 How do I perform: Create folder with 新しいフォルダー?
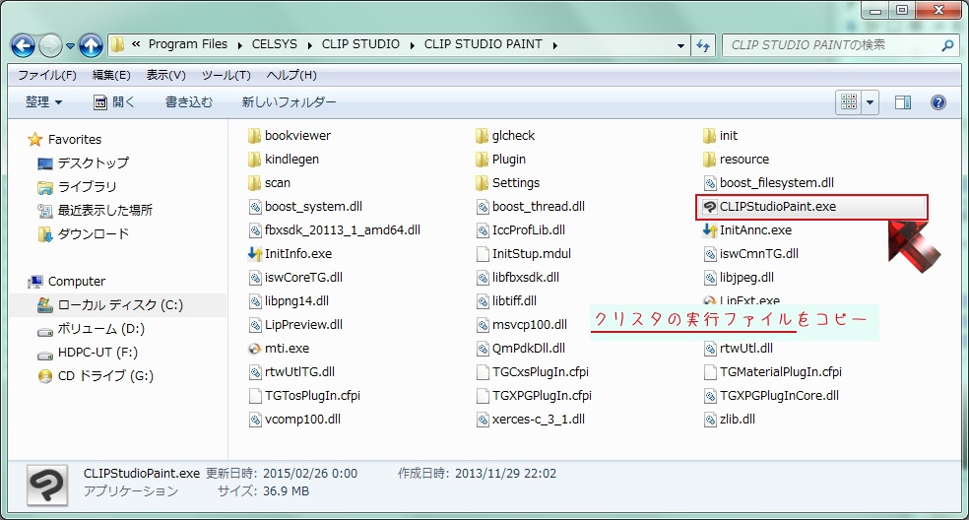289,102
